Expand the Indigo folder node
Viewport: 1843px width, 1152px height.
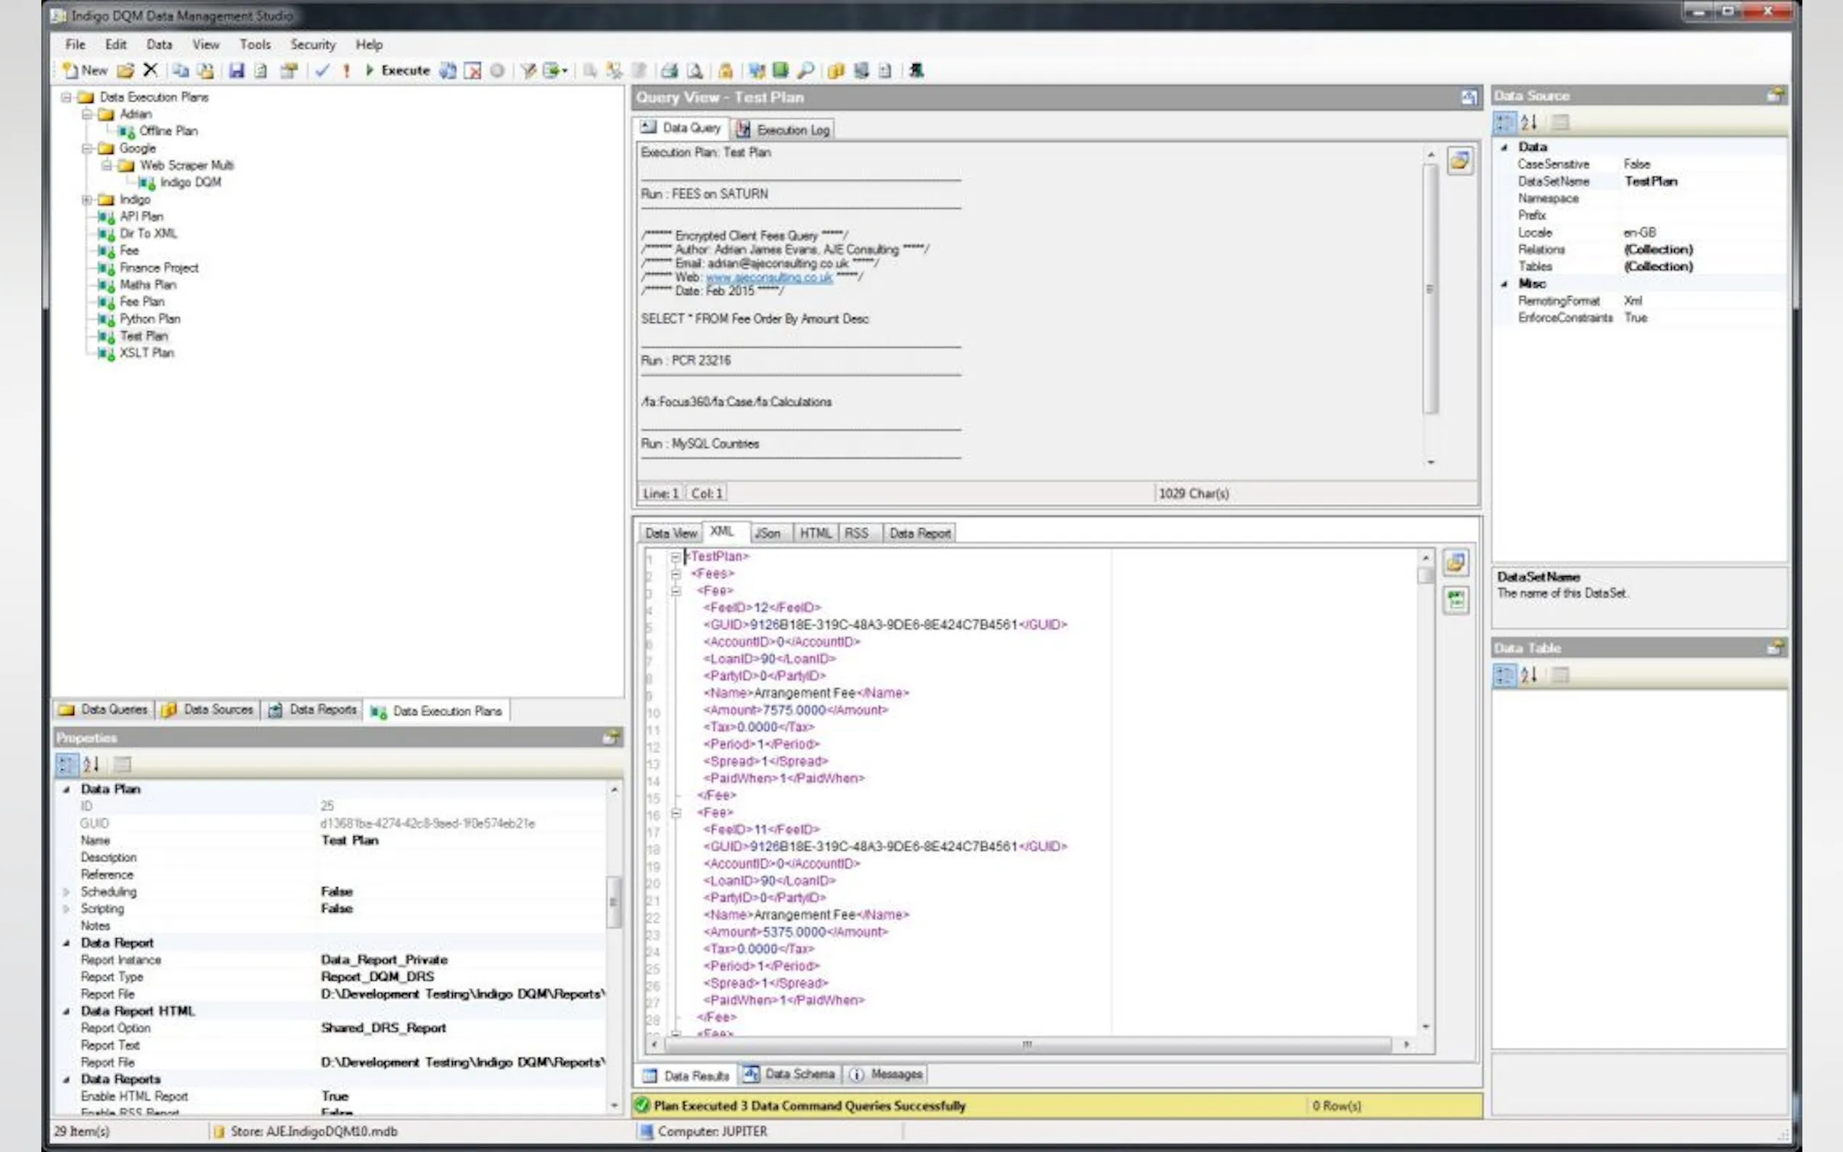(x=87, y=199)
